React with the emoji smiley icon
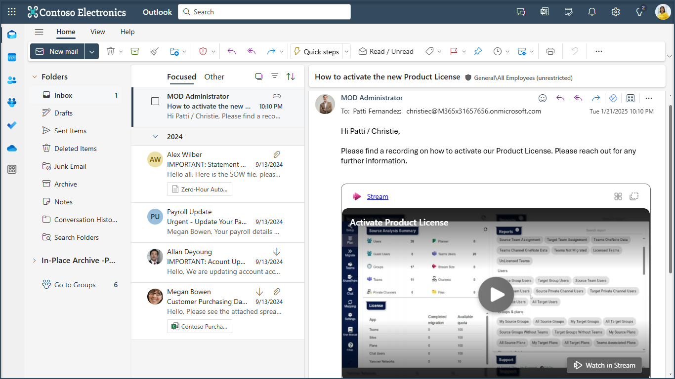The width and height of the screenshot is (675, 379). click(x=543, y=98)
